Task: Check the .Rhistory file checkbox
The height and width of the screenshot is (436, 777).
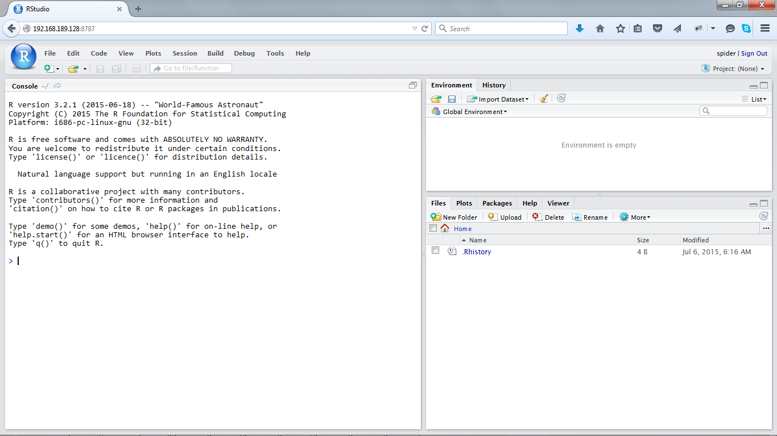Action: (x=436, y=250)
